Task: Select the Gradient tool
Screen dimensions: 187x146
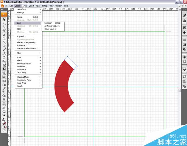Action: pos(4,85)
